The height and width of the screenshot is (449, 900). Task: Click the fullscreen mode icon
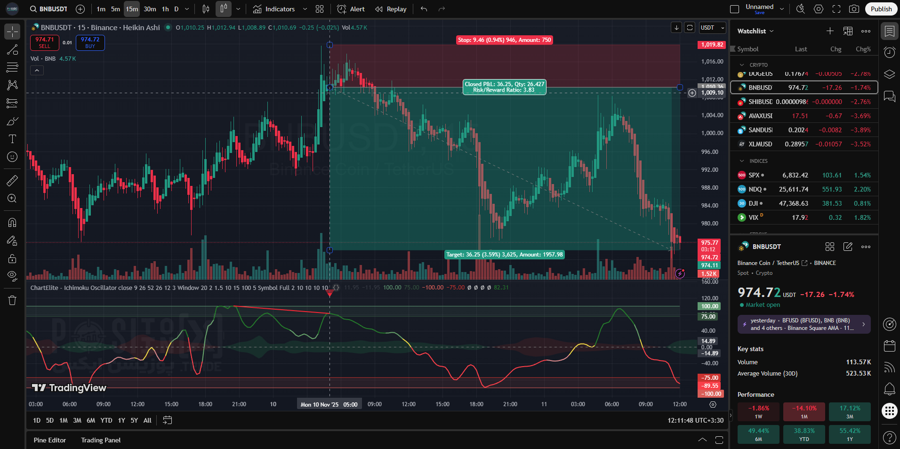(836, 9)
